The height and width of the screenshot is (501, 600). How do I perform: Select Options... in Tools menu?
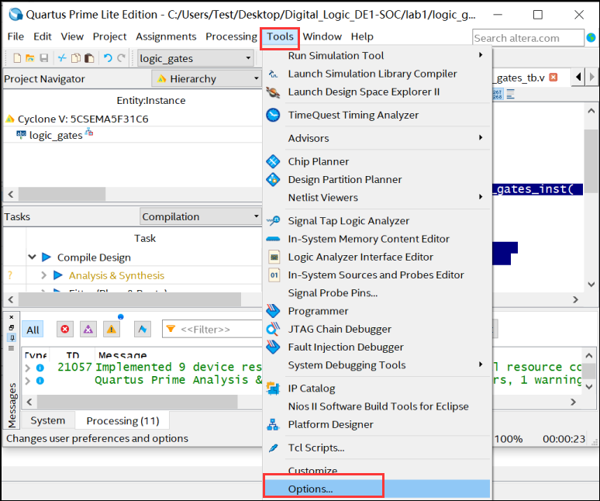(x=377, y=489)
